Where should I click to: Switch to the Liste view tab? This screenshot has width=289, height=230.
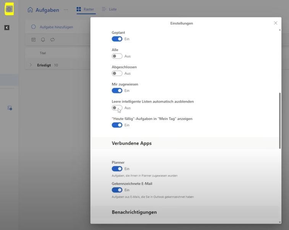tap(109, 9)
